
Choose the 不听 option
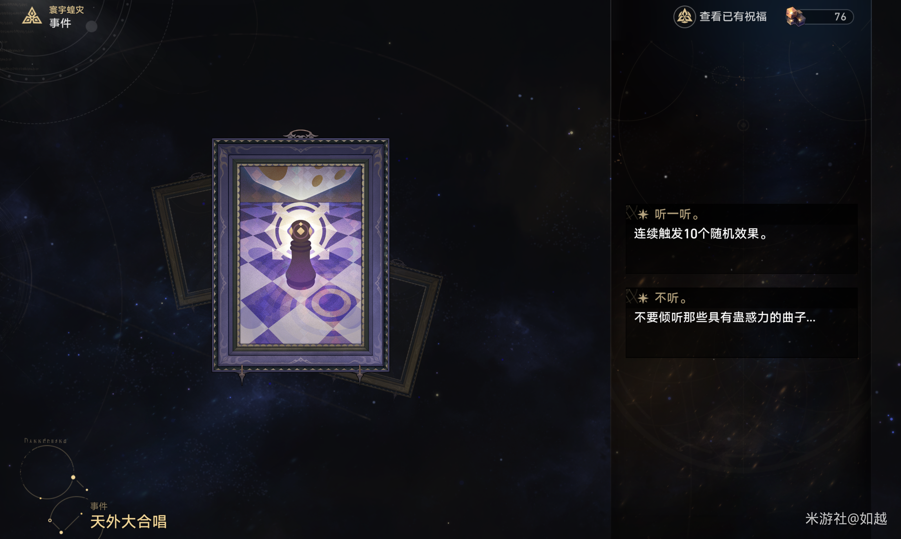(x=741, y=323)
